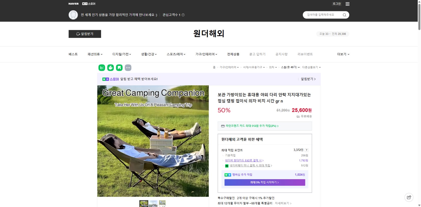The height and width of the screenshot is (207, 421).
Task: Click 로그인 button
Action: (336, 4)
